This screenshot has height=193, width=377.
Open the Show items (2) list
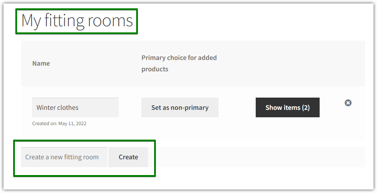[x=287, y=108]
